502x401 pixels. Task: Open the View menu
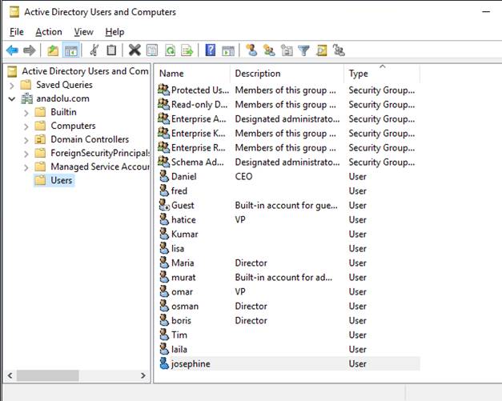click(x=83, y=32)
